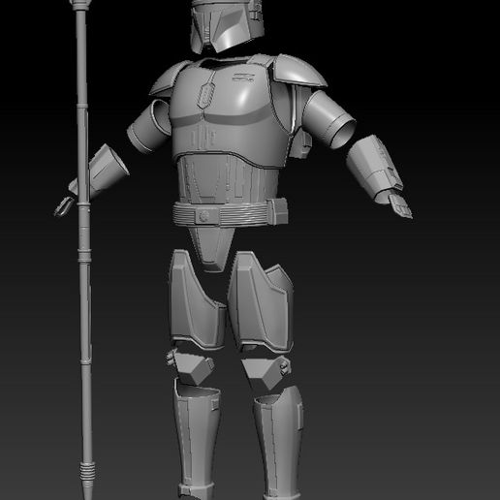500x500 pixels.
Task: Select the helmet on the armor model
Action: 227,26
